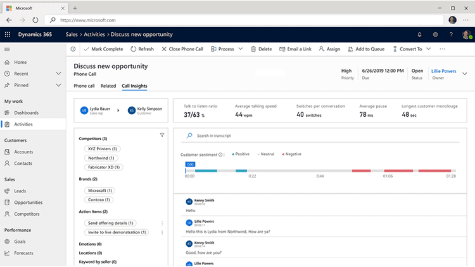This screenshot has width=475, height=267.
Task: Click Add to Queue
Action: (x=366, y=49)
